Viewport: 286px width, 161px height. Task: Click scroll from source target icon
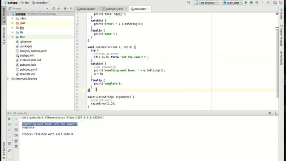tap(54, 8)
